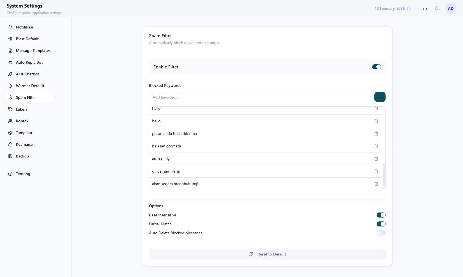The width and height of the screenshot is (463, 277).
Task: Focus the Add keyword input field
Action: click(x=260, y=97)
